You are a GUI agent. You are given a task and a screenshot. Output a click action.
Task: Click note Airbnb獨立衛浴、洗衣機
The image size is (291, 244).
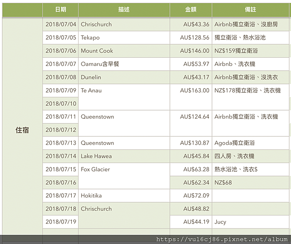[x=251, y=123]
